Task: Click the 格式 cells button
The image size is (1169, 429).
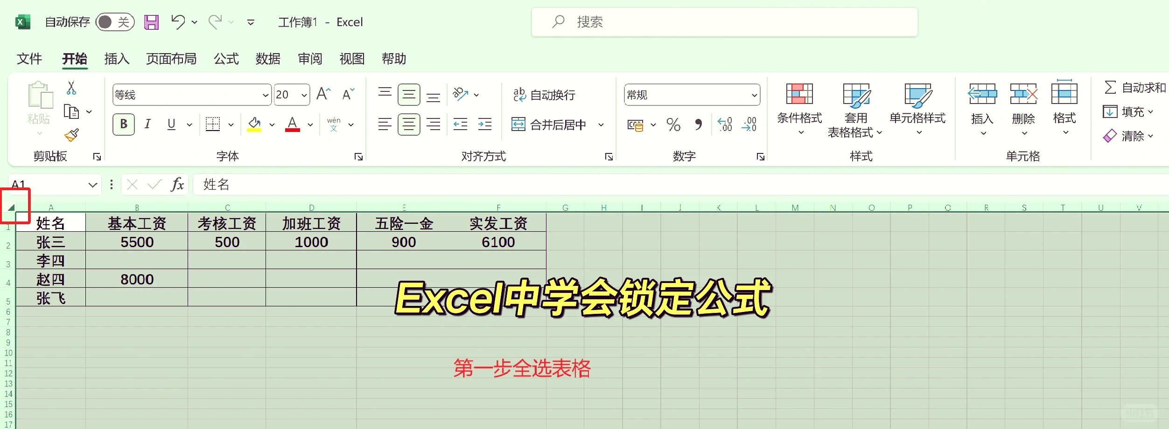Action: 1064,108
